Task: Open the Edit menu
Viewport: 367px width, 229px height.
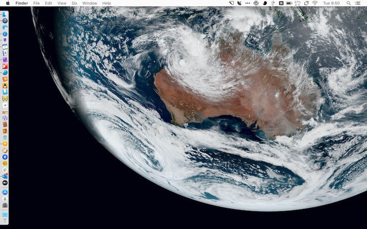Action: 49,3
